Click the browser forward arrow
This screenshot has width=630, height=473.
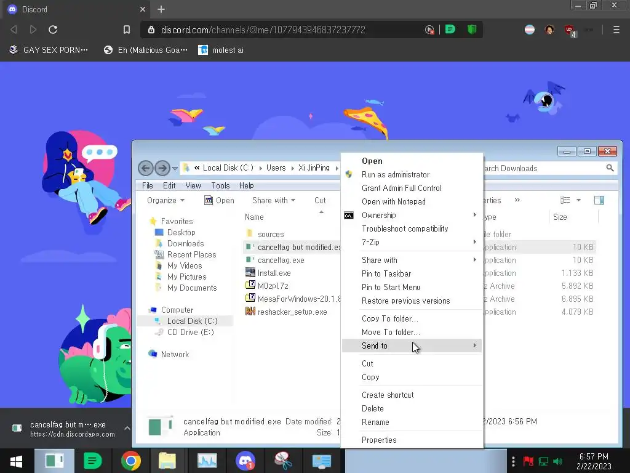(33, 30)
